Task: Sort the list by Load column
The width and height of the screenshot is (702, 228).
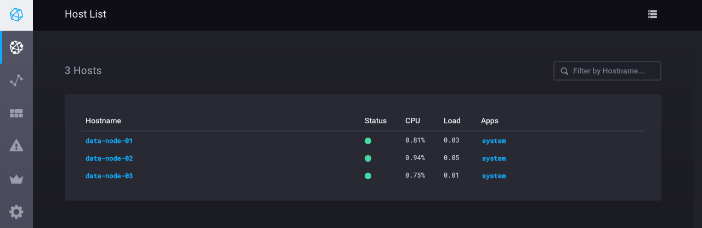Action: click(452, 121)
